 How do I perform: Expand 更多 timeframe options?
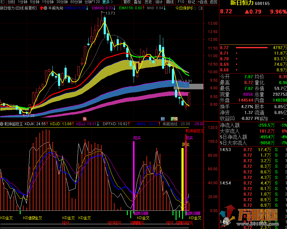[x=107, y=2]
